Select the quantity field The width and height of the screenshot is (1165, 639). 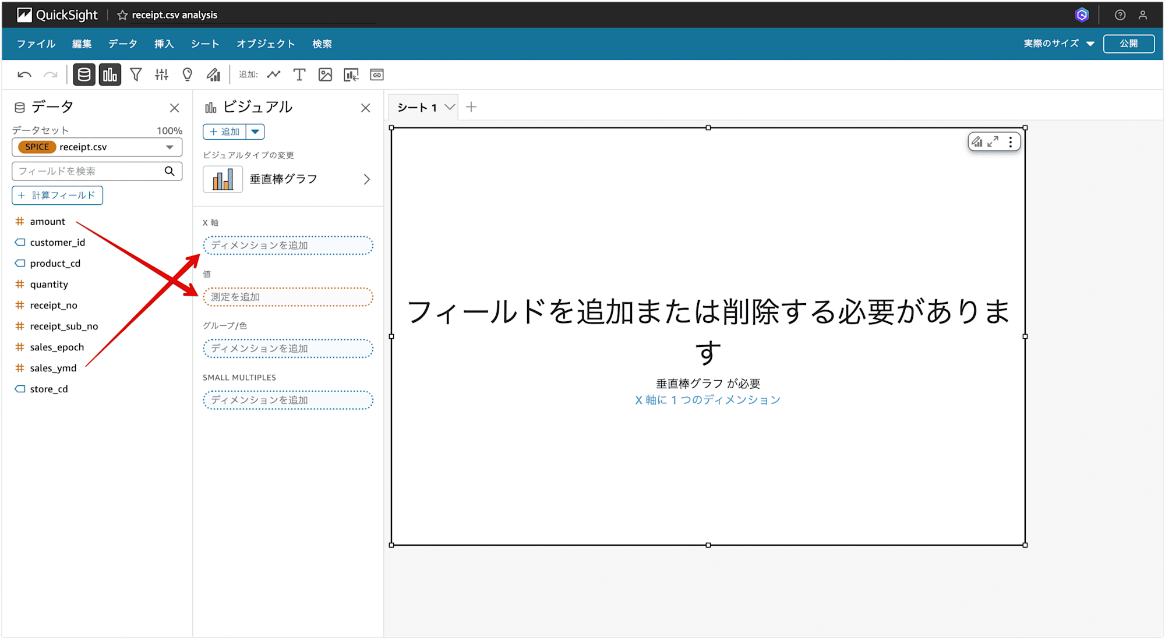49,285
